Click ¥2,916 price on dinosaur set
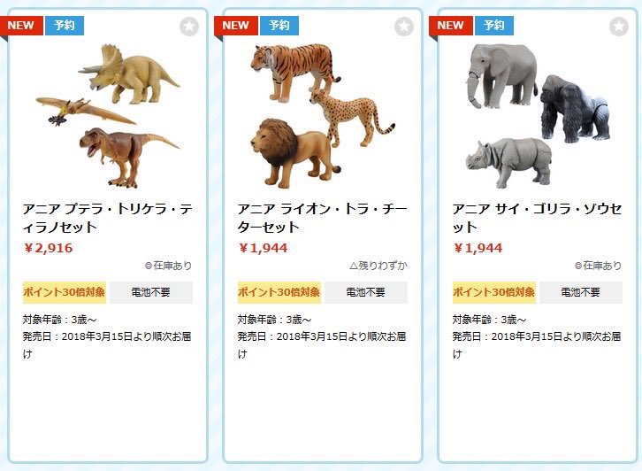 tap(49, 248)
